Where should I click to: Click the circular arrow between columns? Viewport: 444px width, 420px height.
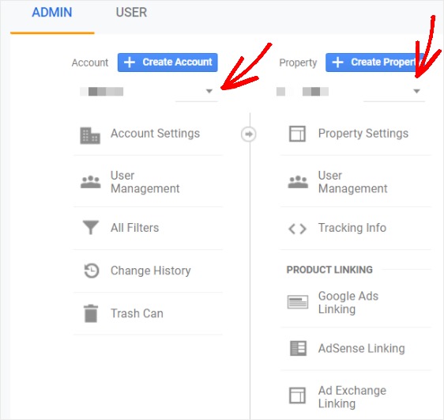tap(249, 134)
